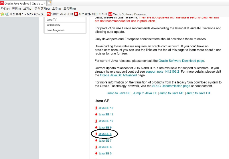The height and width of the screenshot is (159, 229).
Task: Open the Java SE 12 archive link
Action: pos(106,108)
